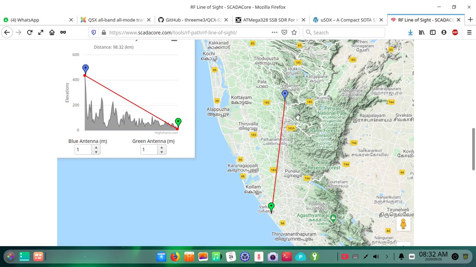Bookmark this page with the star
476x267 pixels.
click(294, 33)
